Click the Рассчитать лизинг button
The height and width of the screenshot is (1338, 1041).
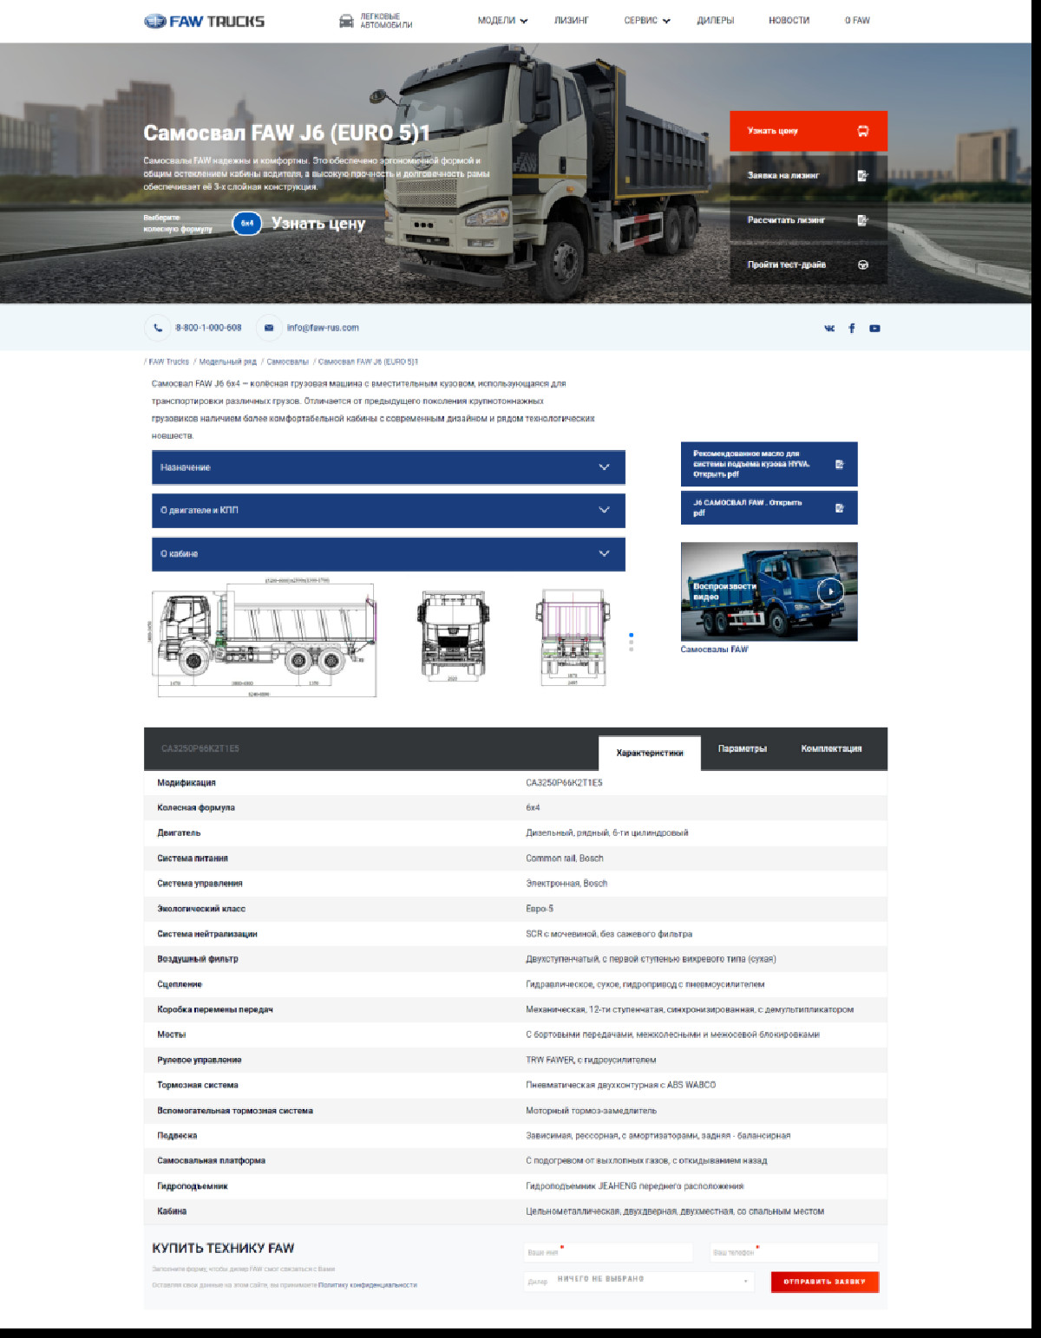tap(809, 220)
